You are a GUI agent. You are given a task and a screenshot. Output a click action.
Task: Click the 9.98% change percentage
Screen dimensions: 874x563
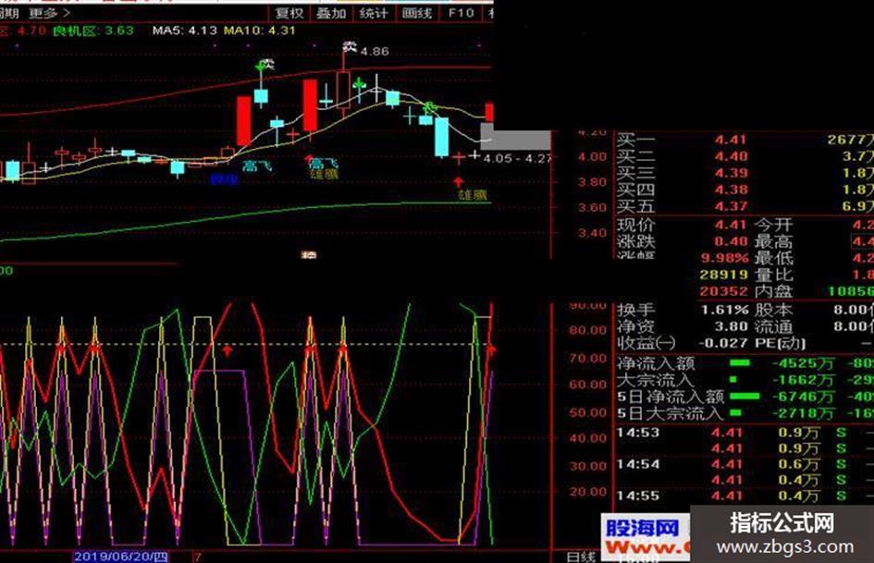point(724,258)
